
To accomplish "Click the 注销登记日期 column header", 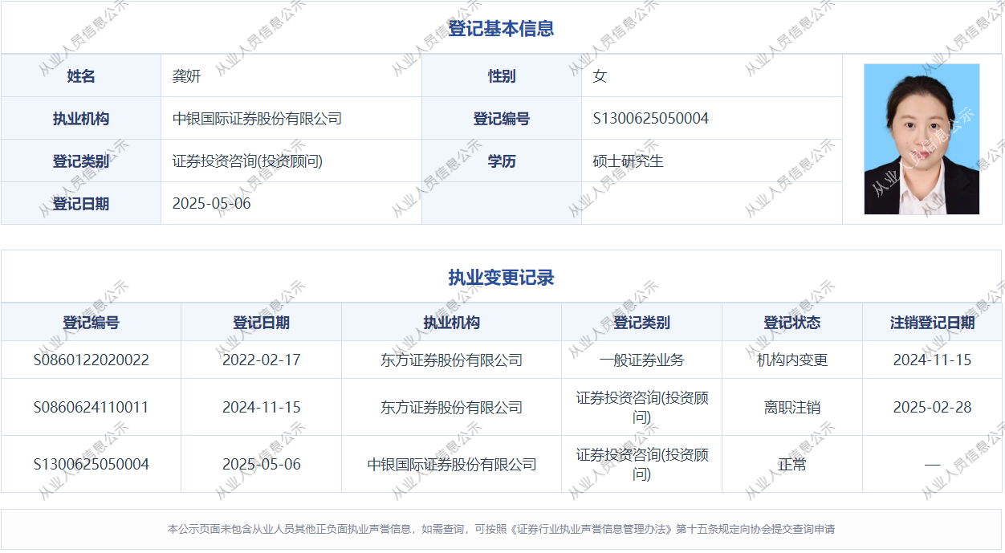I will point(932,323).
